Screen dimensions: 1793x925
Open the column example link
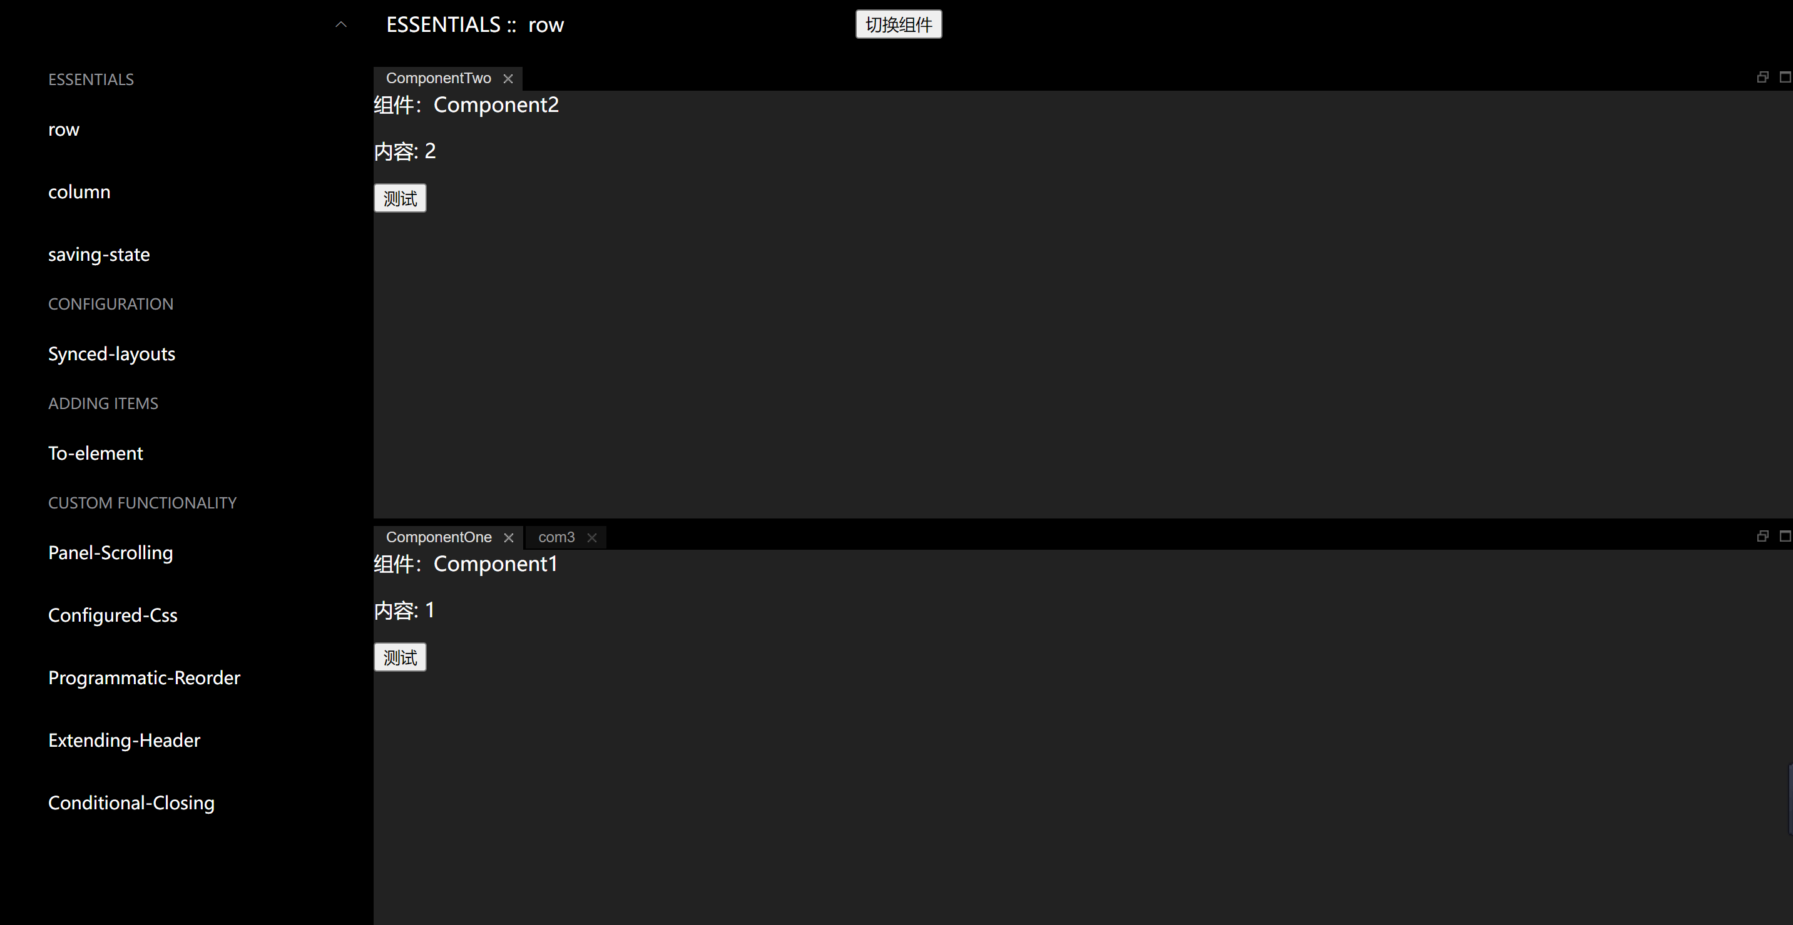pyautogui.click(x=79, y=192)
